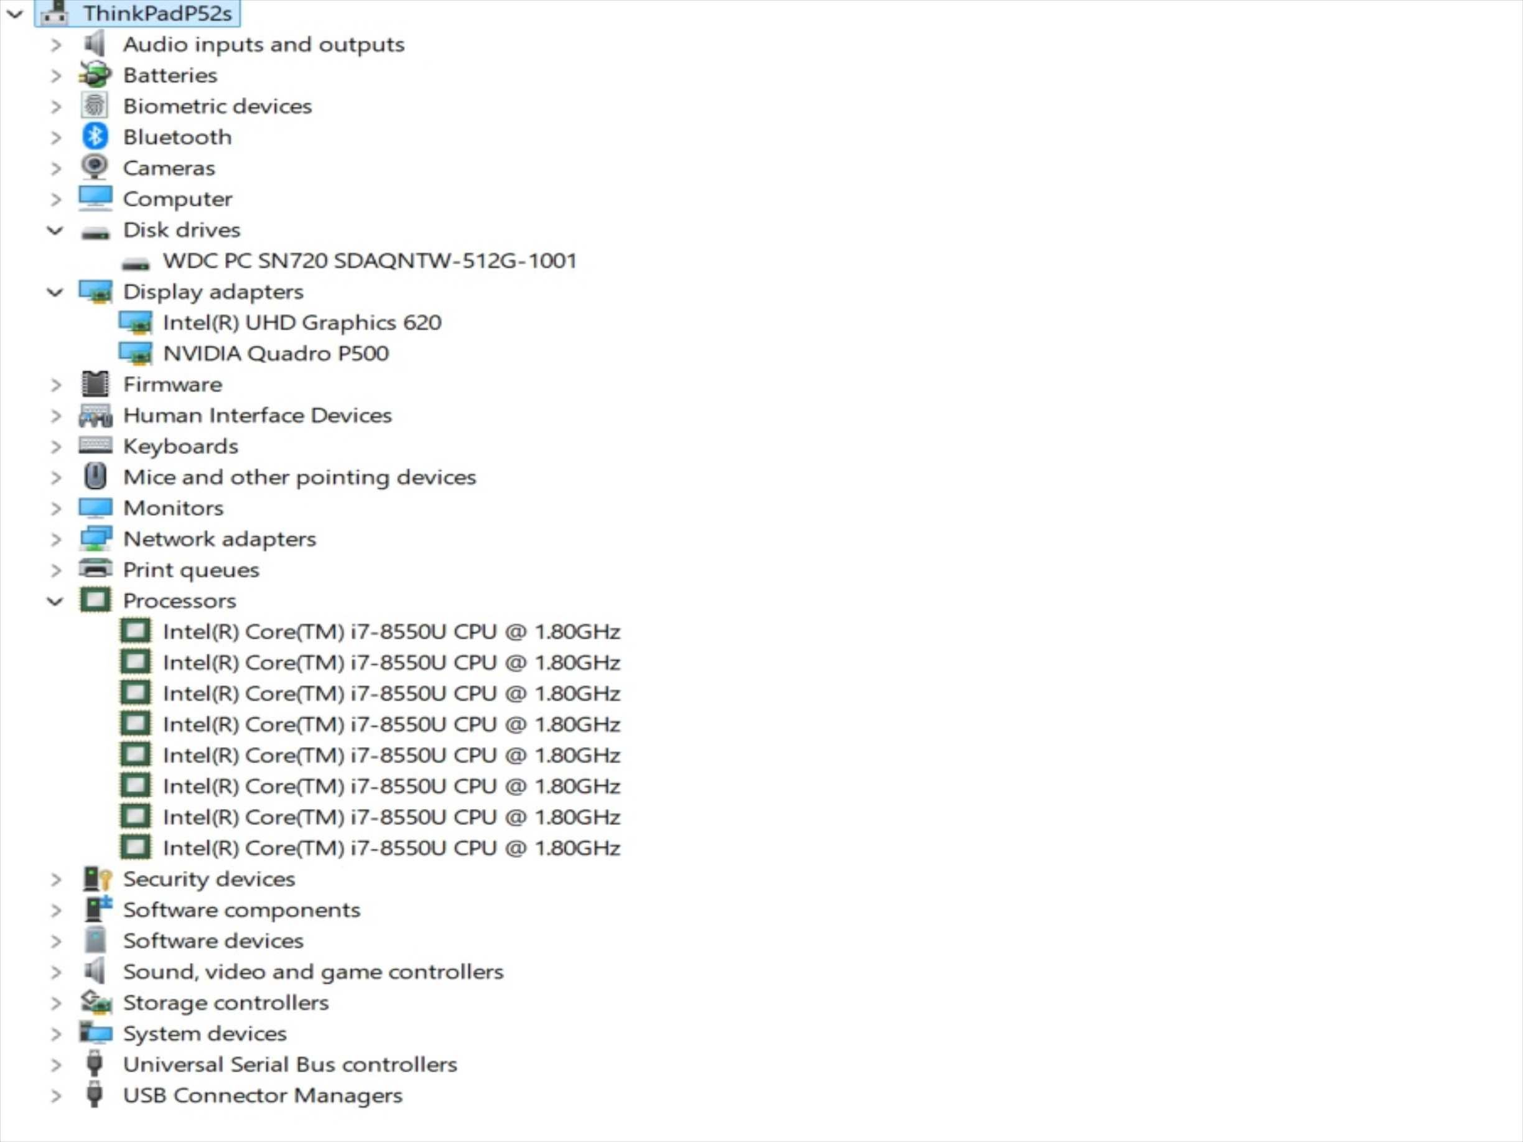Expand the Audio inputs and outputs category
This screenshot has width=1523, height=1142.
point(56,45)
